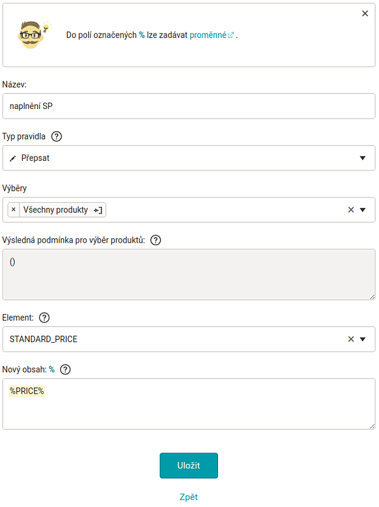379x507 pixels.
Task: Open the Všechny produkty selection via its arrow icon
Action: (98, 210)
